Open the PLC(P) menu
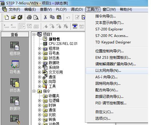This screenshot has width=151, height=125. point(61,9)
